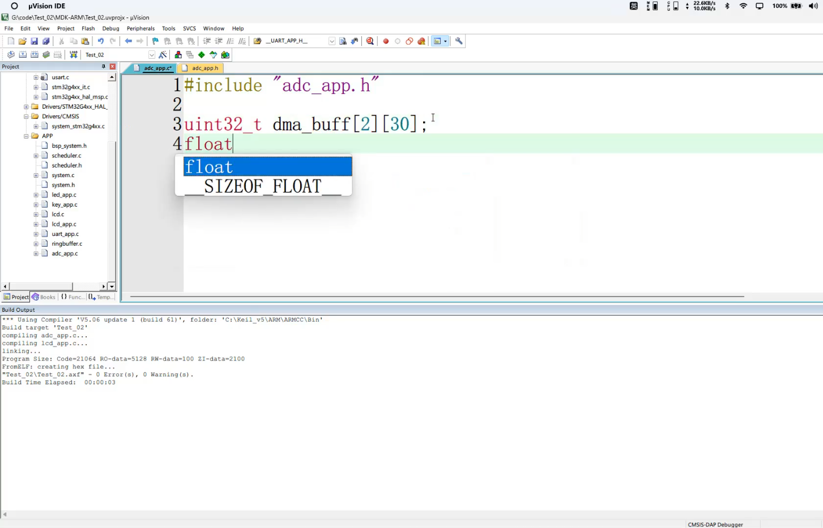Image resolution: width=823 pixels, height=528 pixels.
Task: Open the Books tab in the Project panel
Action: 44,297
